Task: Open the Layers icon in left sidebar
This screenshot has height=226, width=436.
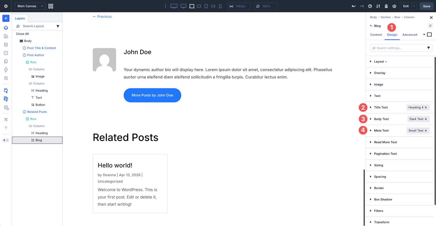Action: (x=6, y=28)
